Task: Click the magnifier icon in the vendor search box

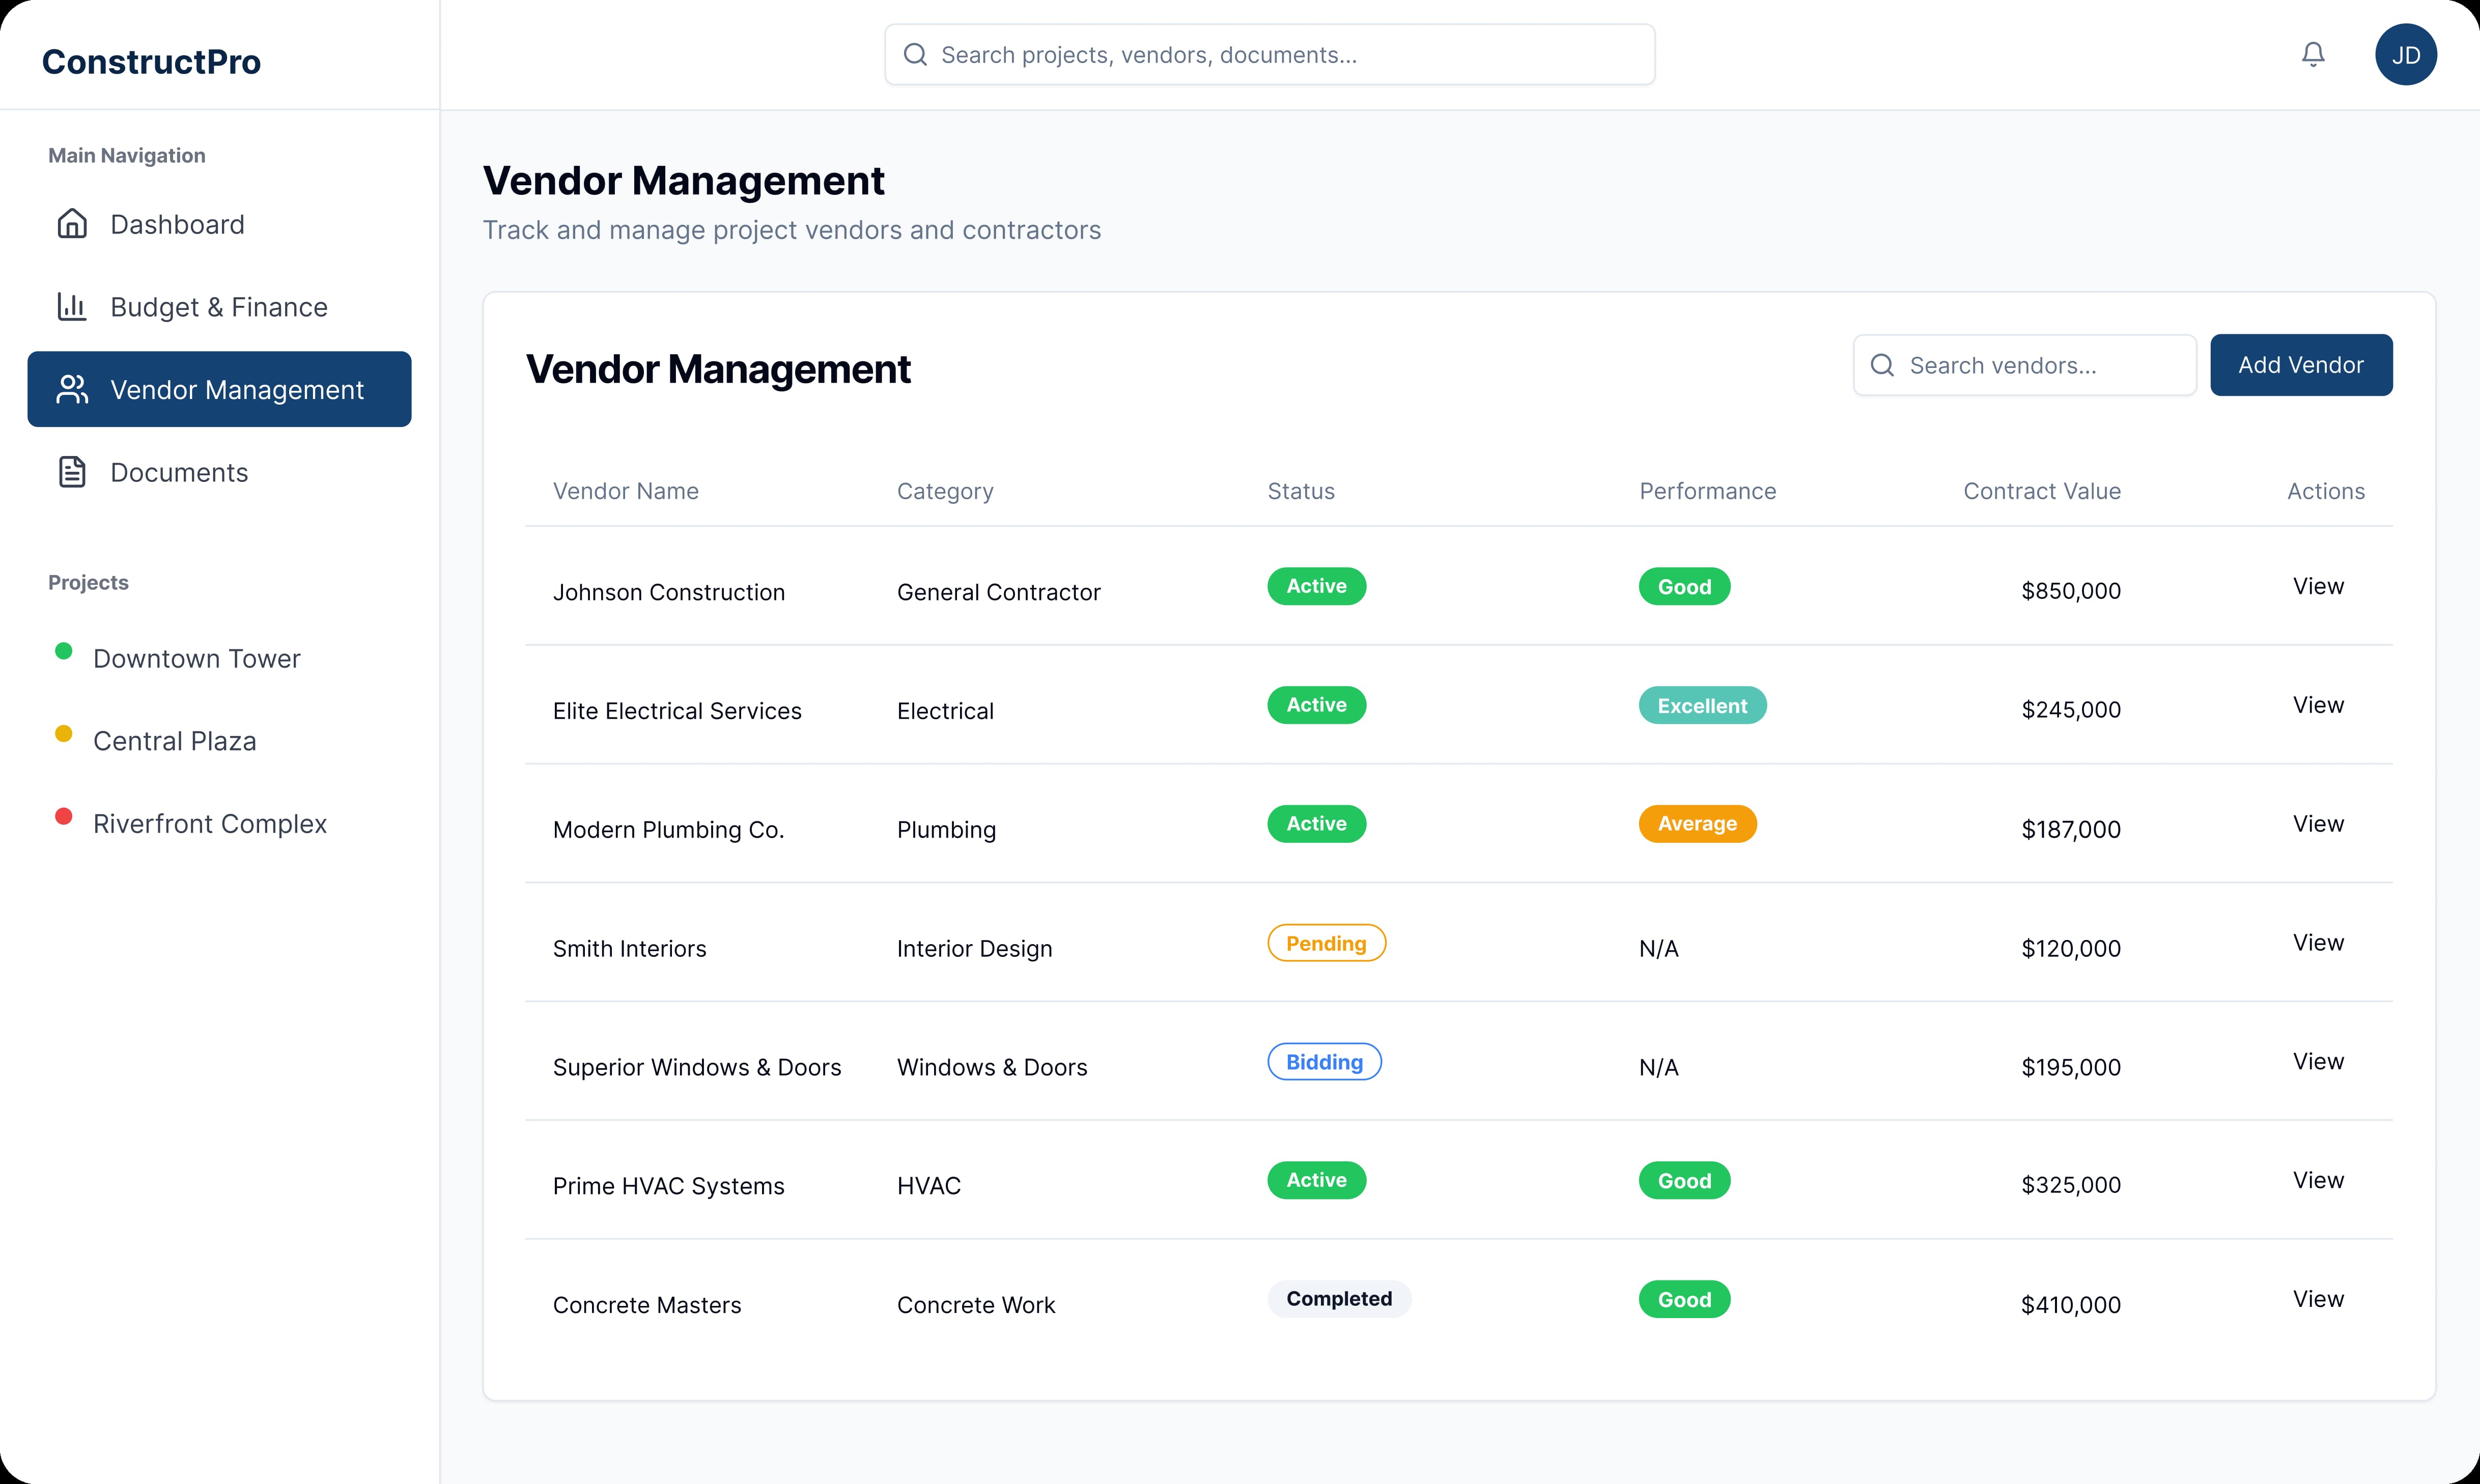Action: pyautogui.click(x=1882, y=365)
